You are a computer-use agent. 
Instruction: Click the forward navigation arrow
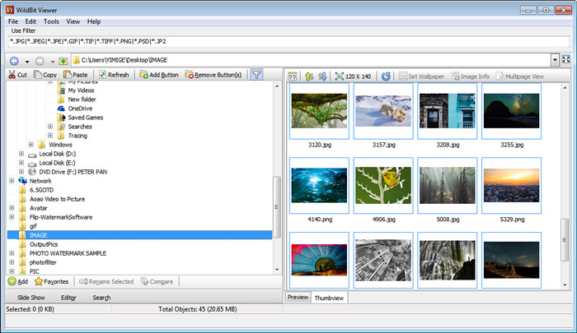click(40, 61)
